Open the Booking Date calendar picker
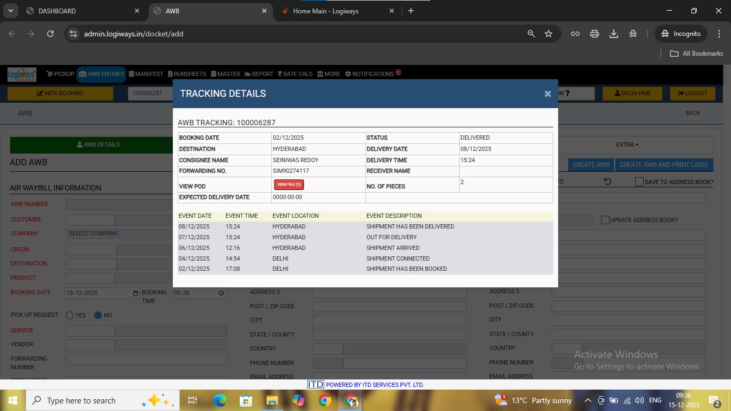731x411 pixels. click(135, 293)
